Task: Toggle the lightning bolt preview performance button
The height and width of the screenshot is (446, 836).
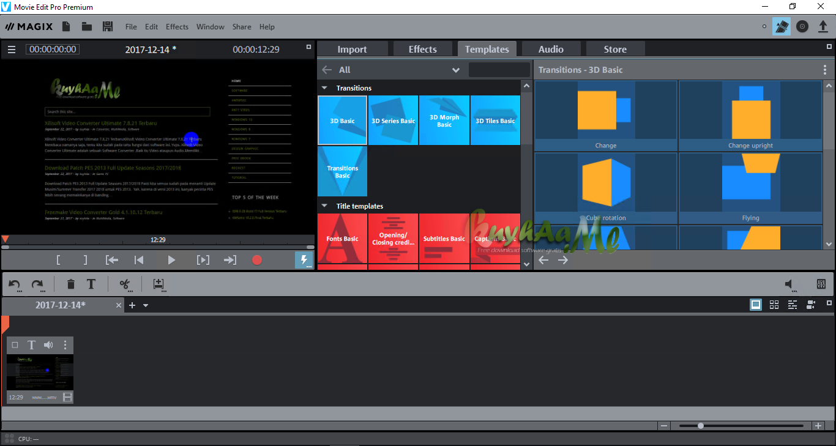Action: [304, 260]
